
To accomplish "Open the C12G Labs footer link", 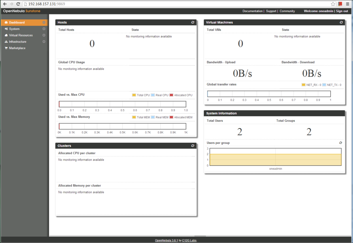I will pos(189,241).
